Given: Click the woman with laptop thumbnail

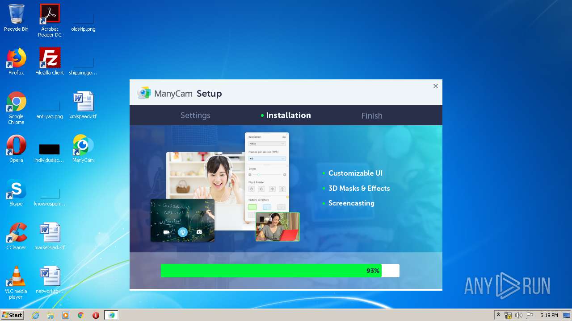Looking at the screenshot, I should [x=278, y=226].
